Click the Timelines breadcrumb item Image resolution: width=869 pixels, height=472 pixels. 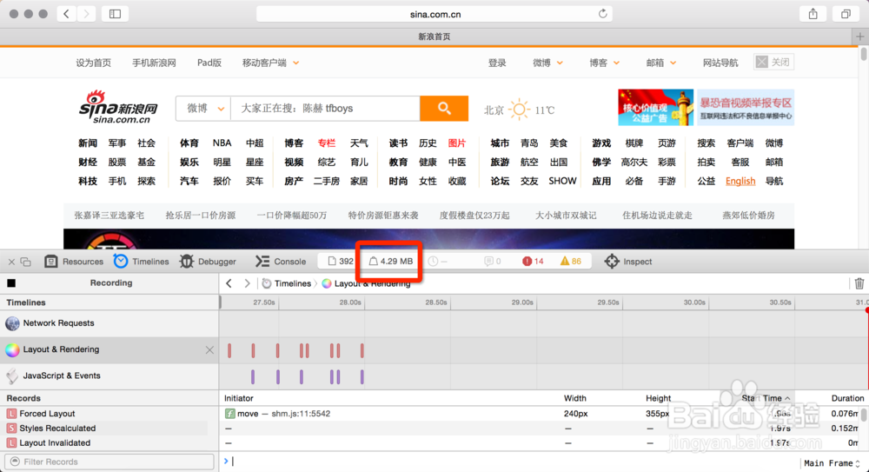[287, 283]
